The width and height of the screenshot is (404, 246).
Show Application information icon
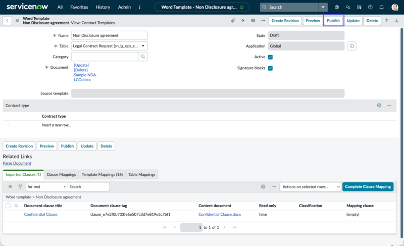(x=351, y=46)
